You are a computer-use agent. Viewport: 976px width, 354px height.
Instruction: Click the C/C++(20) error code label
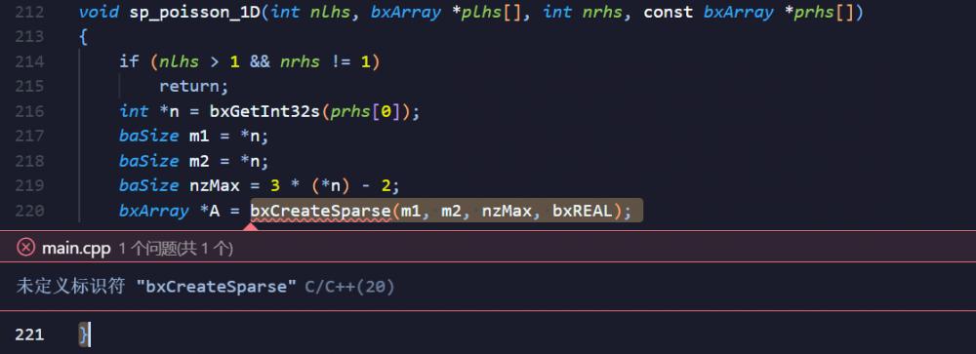[349, 287]
